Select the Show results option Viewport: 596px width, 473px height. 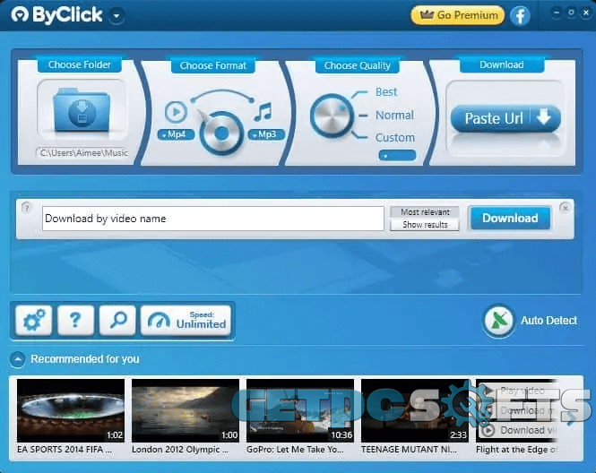tap(425, 225)
